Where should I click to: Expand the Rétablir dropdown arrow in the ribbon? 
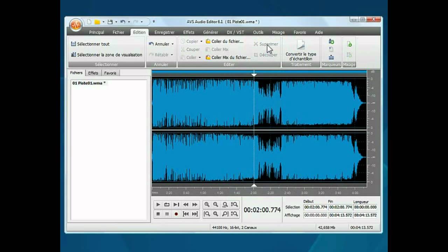point(172,55)
